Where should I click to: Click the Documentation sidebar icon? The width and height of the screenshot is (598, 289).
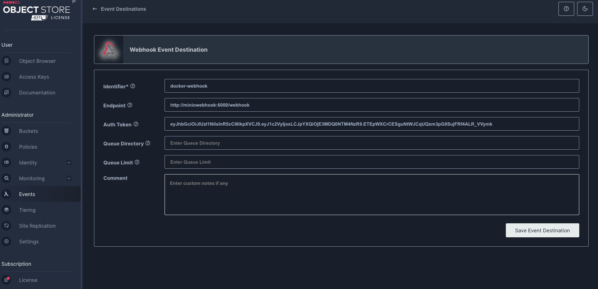click(x=6, y=92)
